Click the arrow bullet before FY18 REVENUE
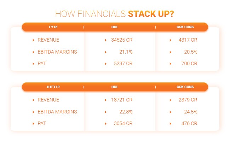Screen dimensions: 230x142 click(x=33, y=40)
